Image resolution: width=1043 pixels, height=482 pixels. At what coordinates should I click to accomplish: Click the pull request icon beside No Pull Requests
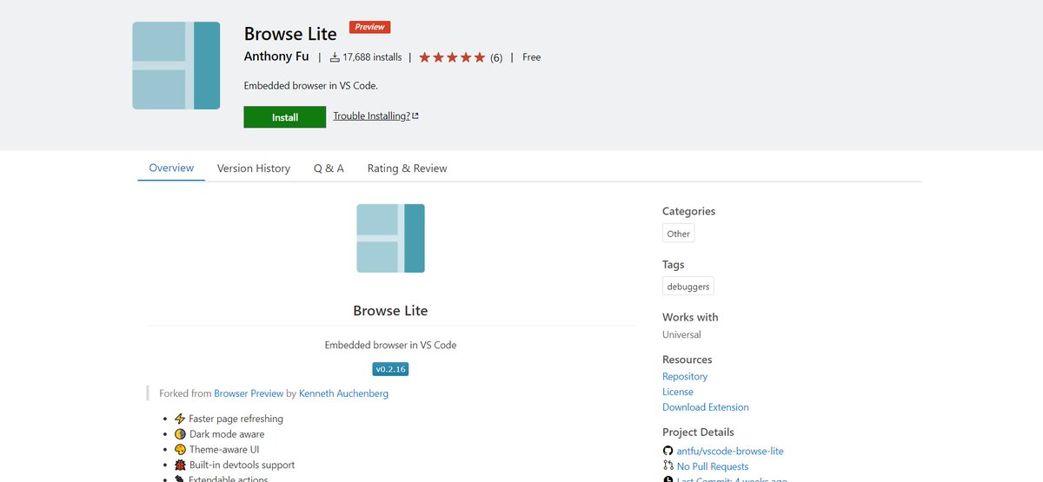coord(668,466)
